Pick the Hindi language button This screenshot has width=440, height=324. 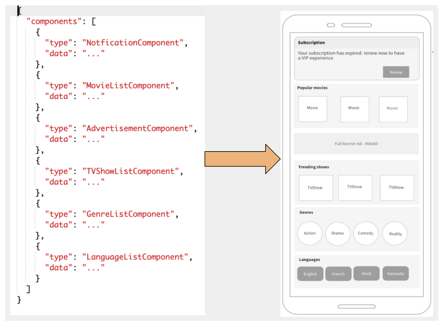pos(366,273)
